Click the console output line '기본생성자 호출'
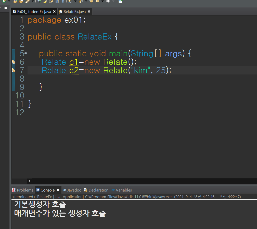 click(x=40, y=204)
